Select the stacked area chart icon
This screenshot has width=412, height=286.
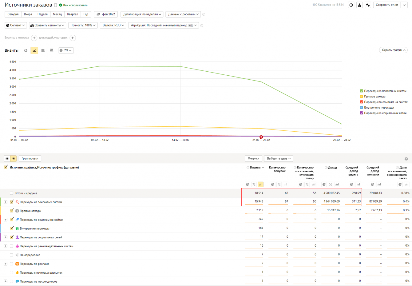(x=43, y=50)
